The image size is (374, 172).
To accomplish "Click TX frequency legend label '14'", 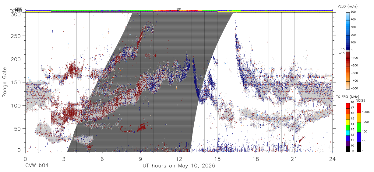I will 352,124.
